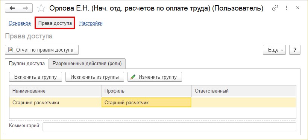Screen dimensions: 308x140
Task: Select the Права доступа navigation item
Action: [x=55, y=23]
